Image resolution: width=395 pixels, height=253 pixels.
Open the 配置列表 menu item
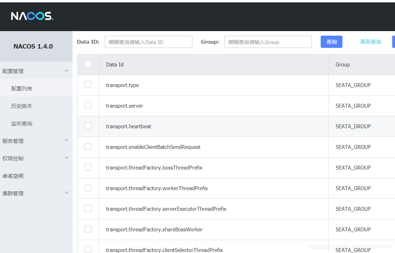point(22,88)
